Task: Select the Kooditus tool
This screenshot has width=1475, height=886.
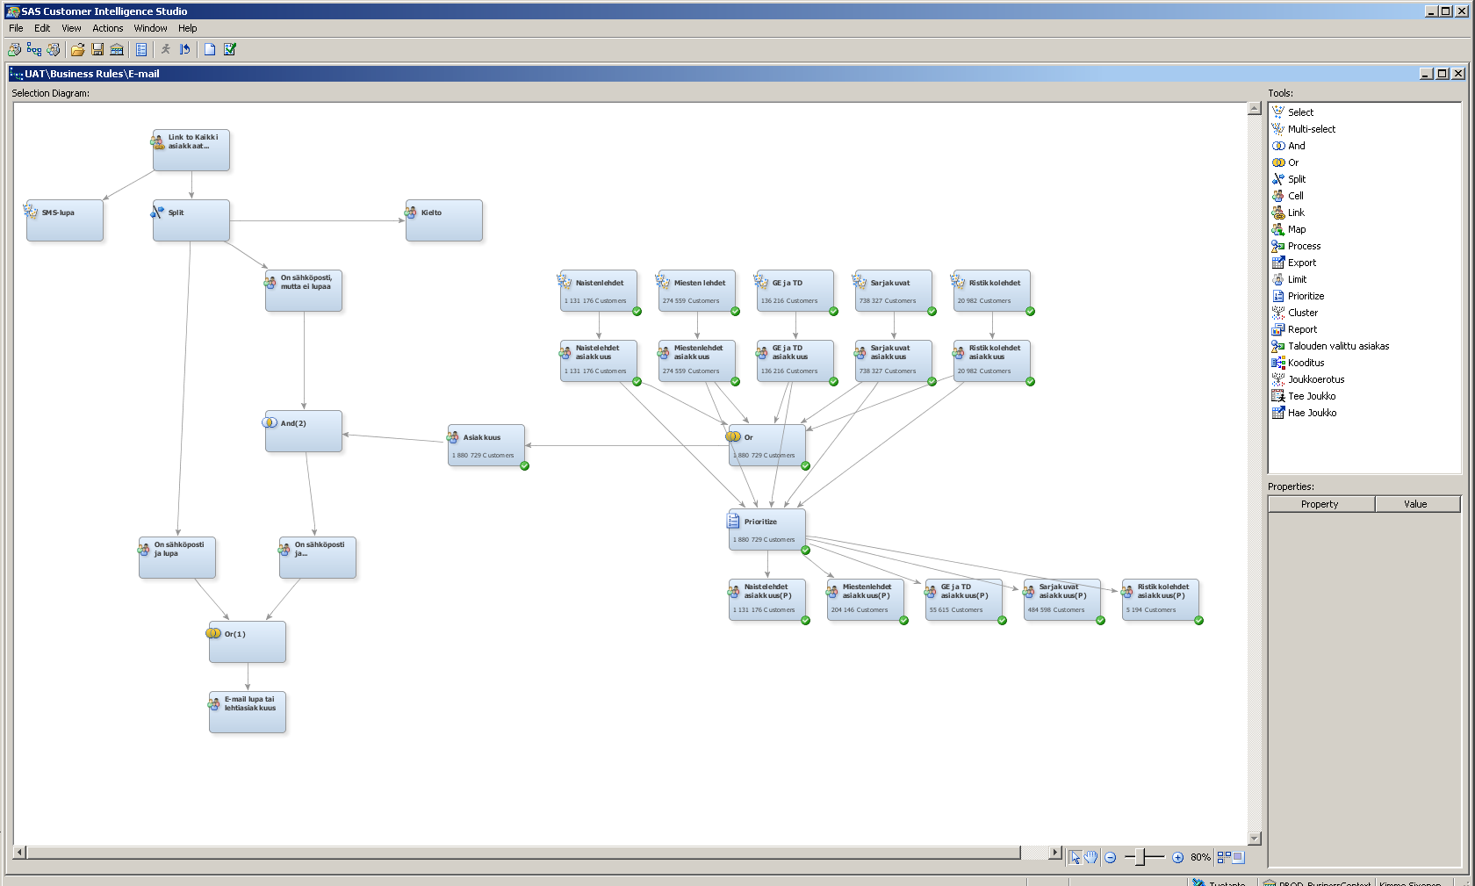Action: pos(1306,363)
